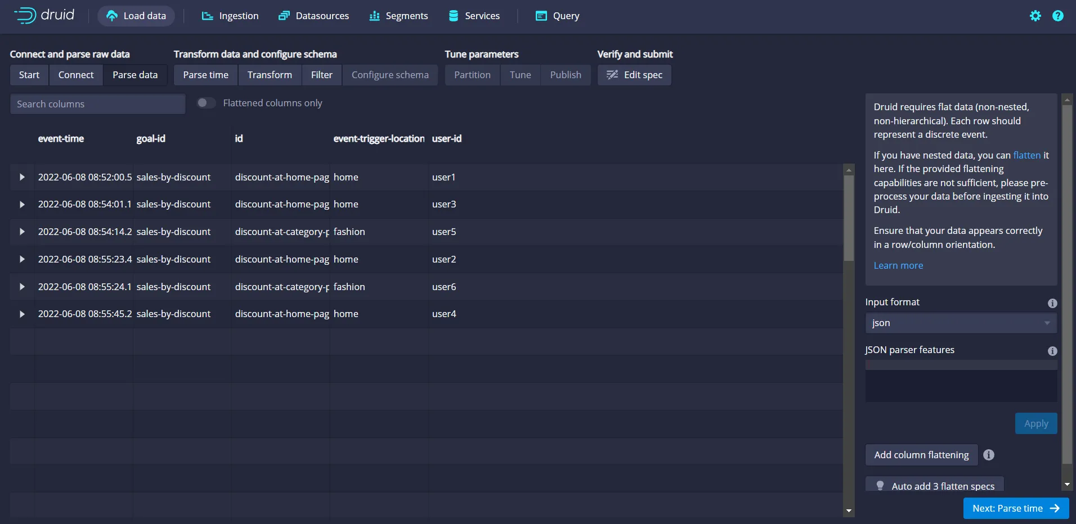Expand the first data row for user1
The image size is (1076, 524).
[x=21, y=177]
